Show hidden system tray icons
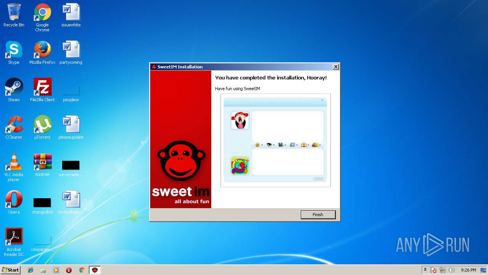 [x=425, y=270]
